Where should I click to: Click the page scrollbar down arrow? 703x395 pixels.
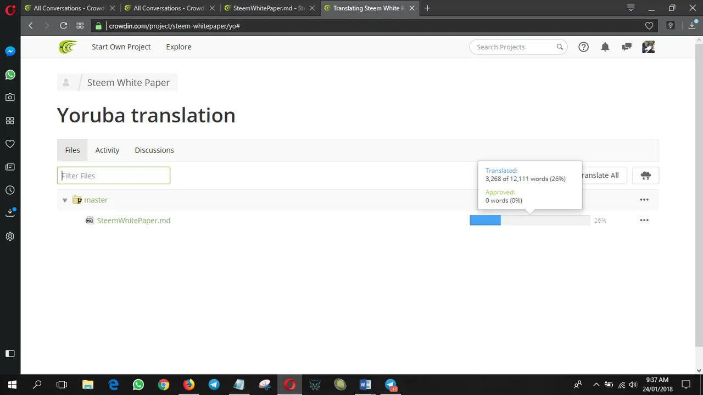pyautogui.click(x=699, y=370)
